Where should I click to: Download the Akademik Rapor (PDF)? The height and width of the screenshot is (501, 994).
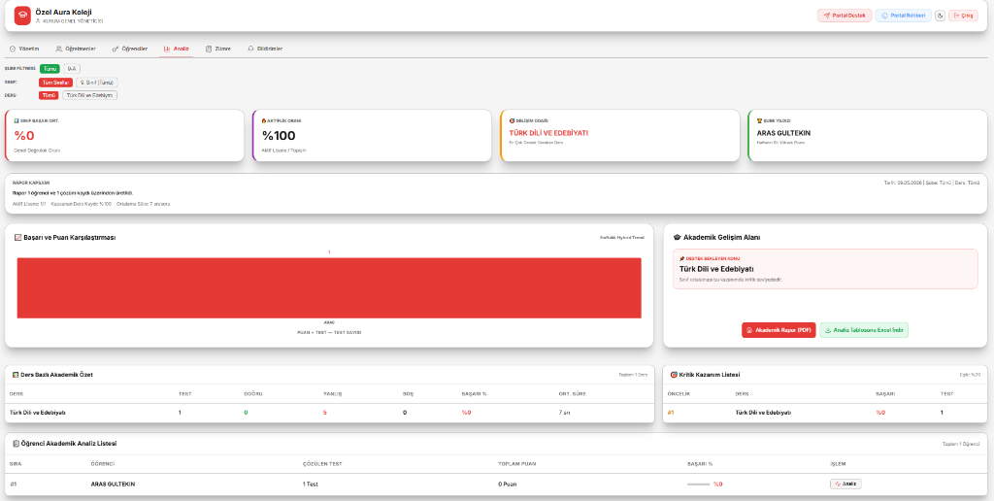pyautogui.click(x=779, y=330)
